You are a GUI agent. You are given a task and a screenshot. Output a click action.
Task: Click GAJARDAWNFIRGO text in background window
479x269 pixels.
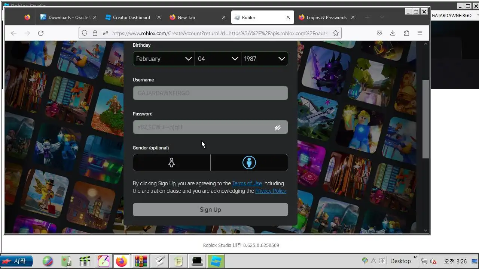click(x=452, y=16)
